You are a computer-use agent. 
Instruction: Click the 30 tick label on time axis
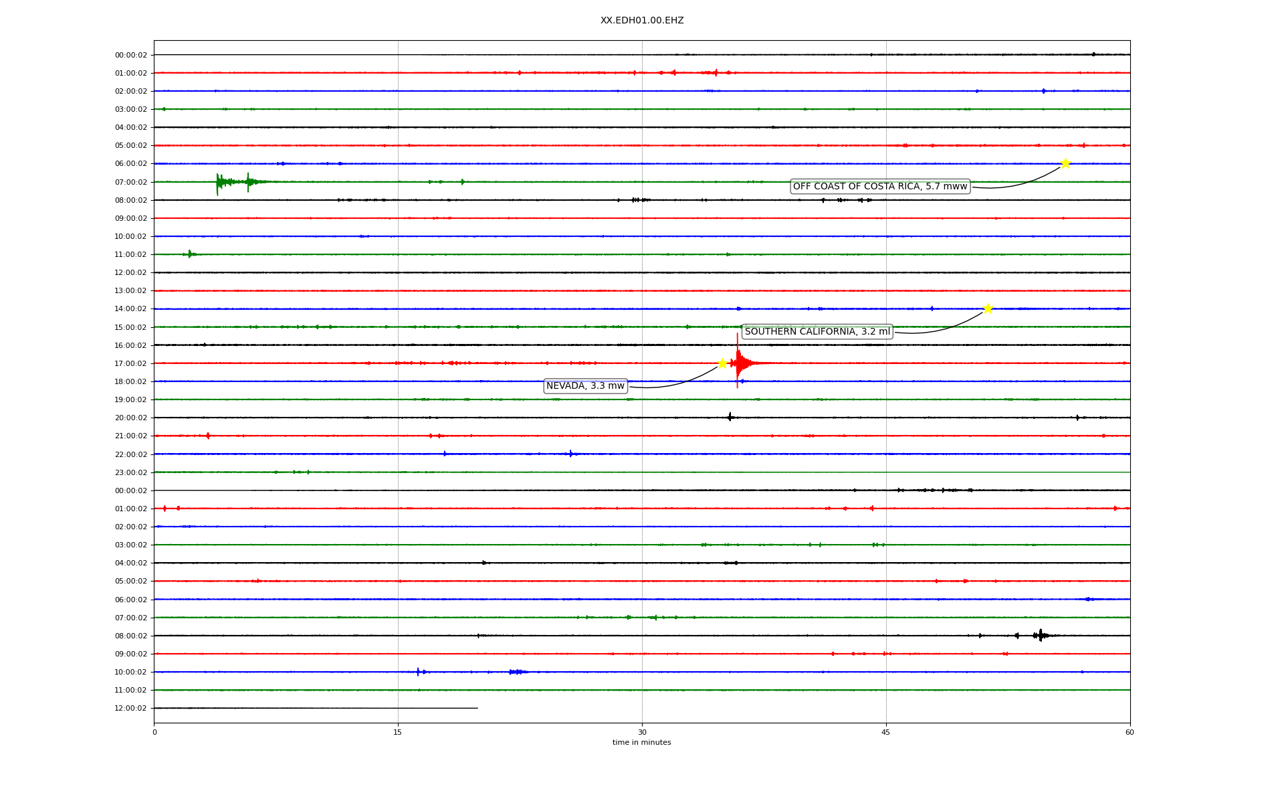click(642, 732)
